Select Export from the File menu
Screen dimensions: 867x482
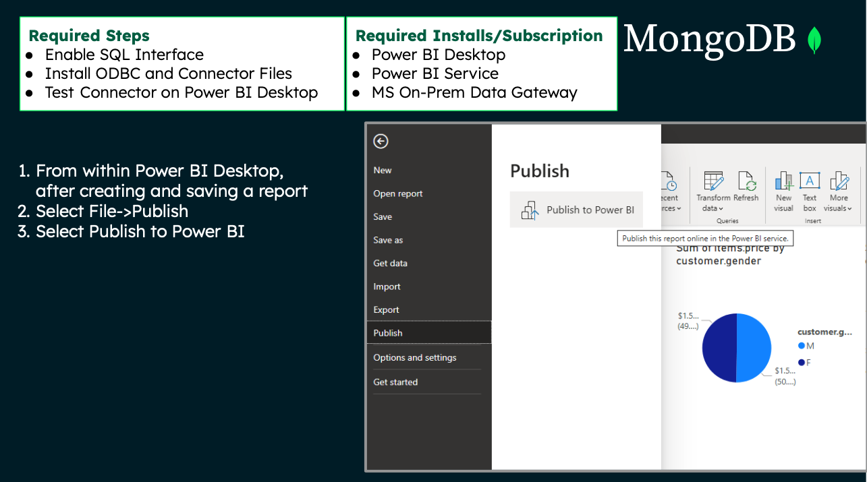(x=386, y=309)
